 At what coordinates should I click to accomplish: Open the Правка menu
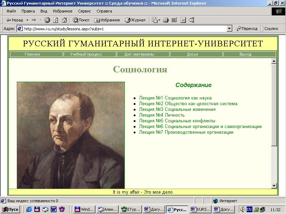pos(28,11)
